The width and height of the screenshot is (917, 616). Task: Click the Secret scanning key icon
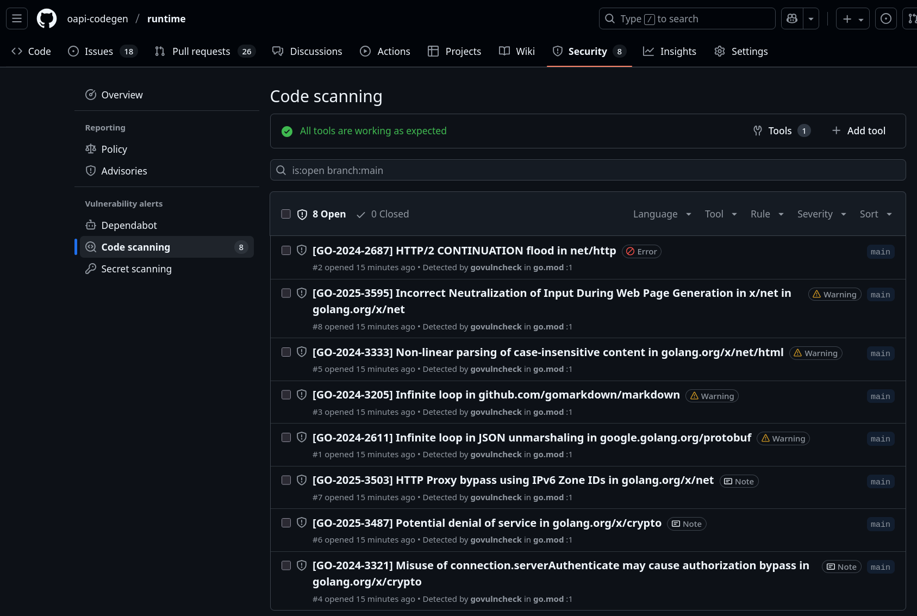[91, 269]
